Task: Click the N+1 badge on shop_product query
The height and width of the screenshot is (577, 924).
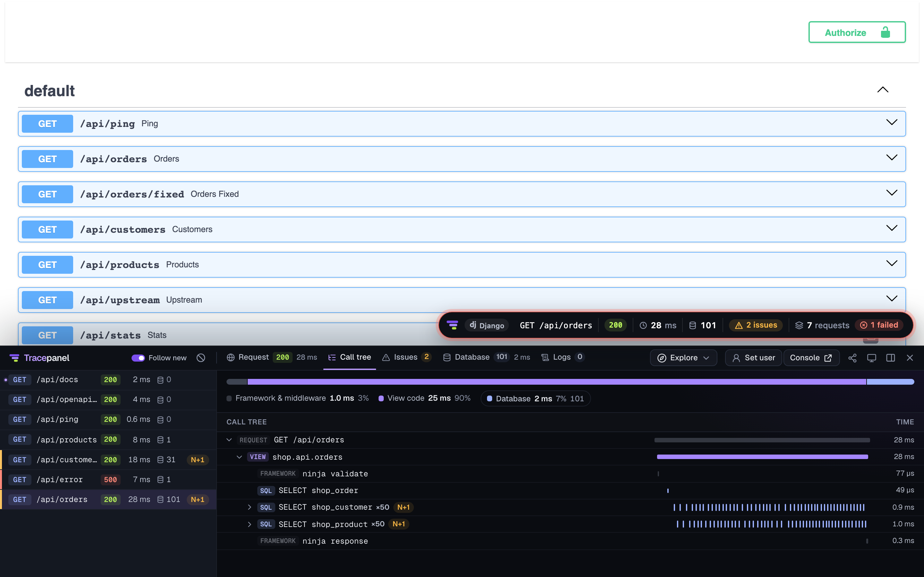Action: click(x=398, y=524)
